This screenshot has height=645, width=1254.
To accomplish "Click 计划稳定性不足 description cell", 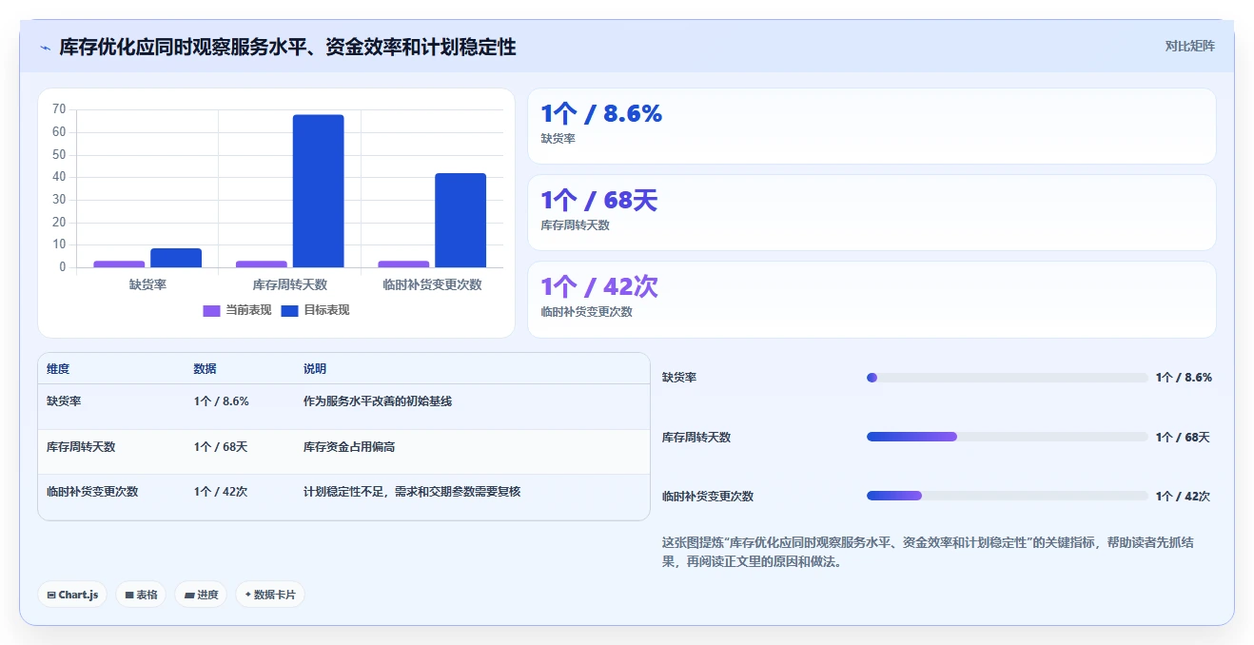I will pyautogui.click(x=412, y=492).
